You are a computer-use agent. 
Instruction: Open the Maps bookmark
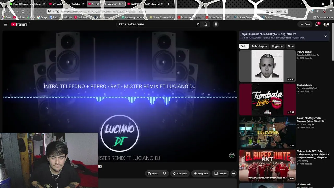(x=31, y=17)
